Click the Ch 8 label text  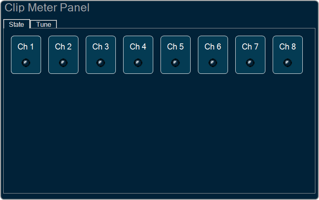click(288, 47)
